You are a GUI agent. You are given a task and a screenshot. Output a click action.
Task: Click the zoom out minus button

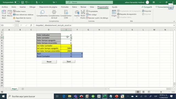click(x=153, y=92)
